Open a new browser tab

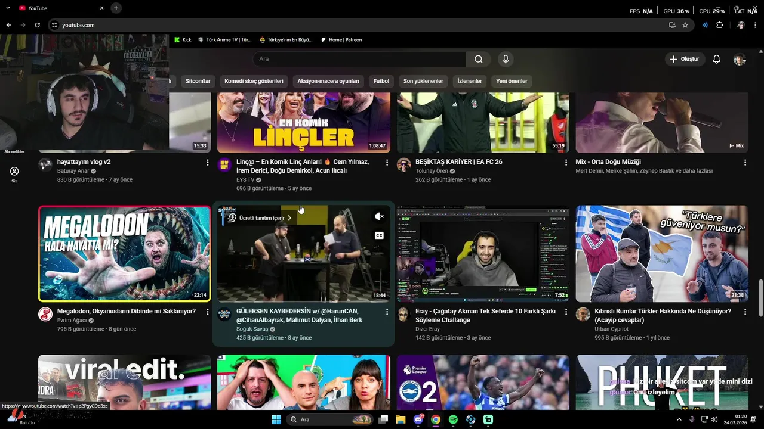(x=116, y=8)
